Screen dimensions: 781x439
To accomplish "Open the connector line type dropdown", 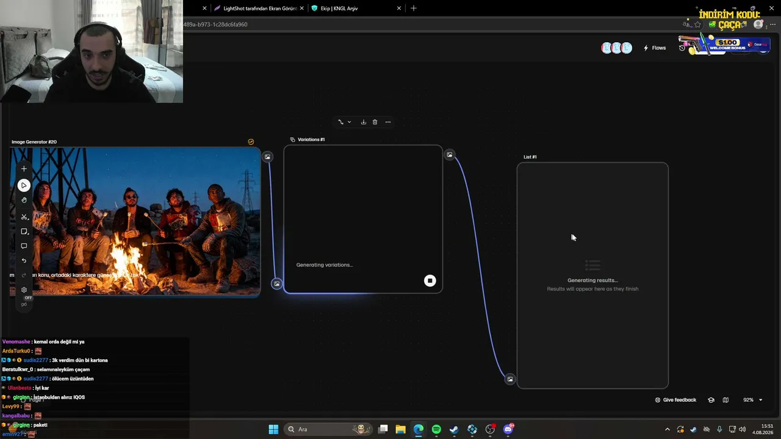I will pyautogui.click(x=344, y=122).
